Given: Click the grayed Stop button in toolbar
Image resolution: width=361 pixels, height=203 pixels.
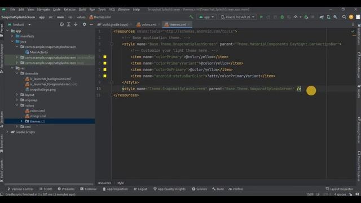Looking at the screenshot, I should (312, 17).
